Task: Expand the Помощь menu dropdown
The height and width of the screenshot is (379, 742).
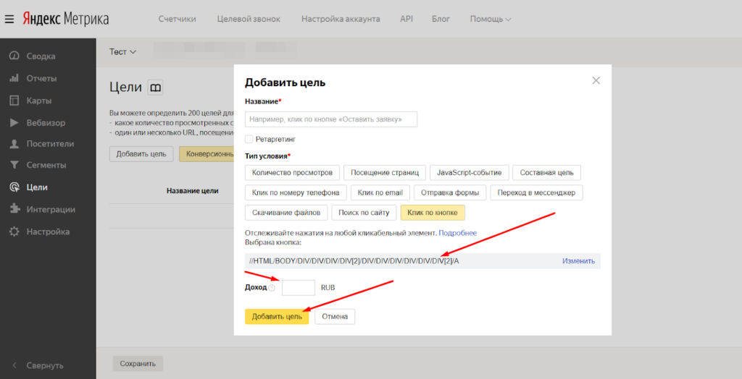Action: [490, 19]
